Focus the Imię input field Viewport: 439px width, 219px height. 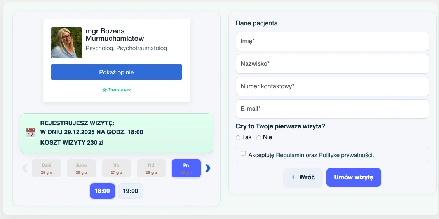[332, 41]
